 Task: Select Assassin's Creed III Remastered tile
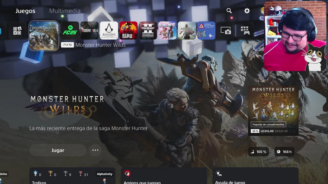109,30
